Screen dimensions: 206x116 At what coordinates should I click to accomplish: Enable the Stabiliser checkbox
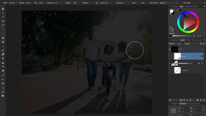point(80,3)
